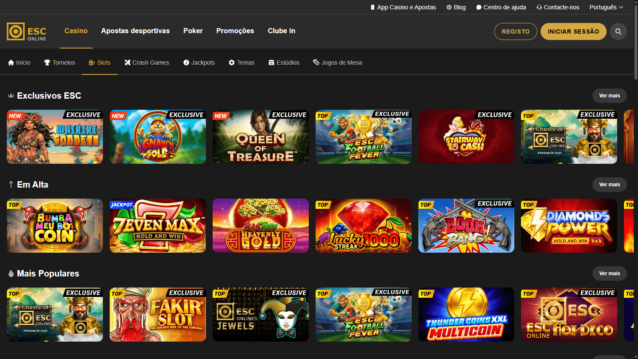Open the Waikiki Goddess game

click(x=55, y=137)
